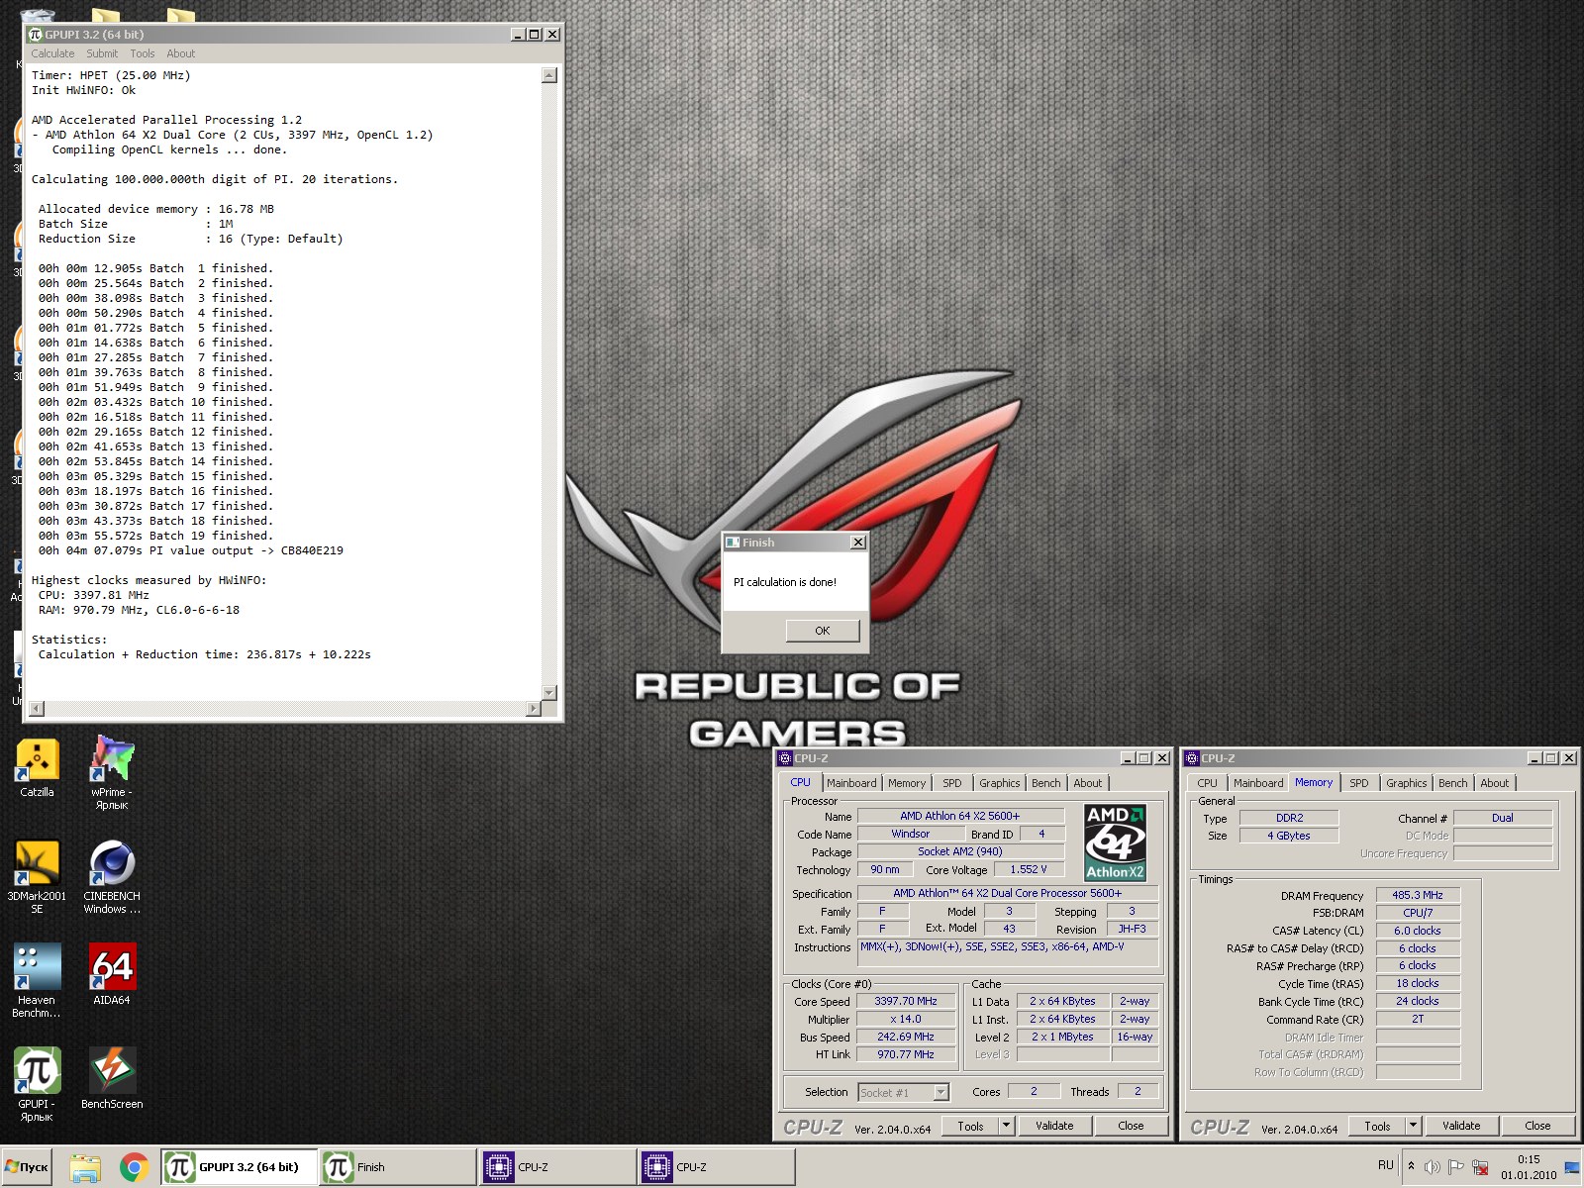
Task: Click Tools button in left CPU-Z window
Action: (970, 1126)
